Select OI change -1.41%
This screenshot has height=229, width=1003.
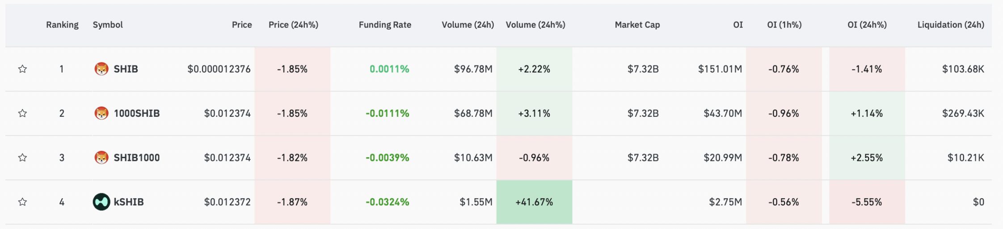tap(867, 69)
